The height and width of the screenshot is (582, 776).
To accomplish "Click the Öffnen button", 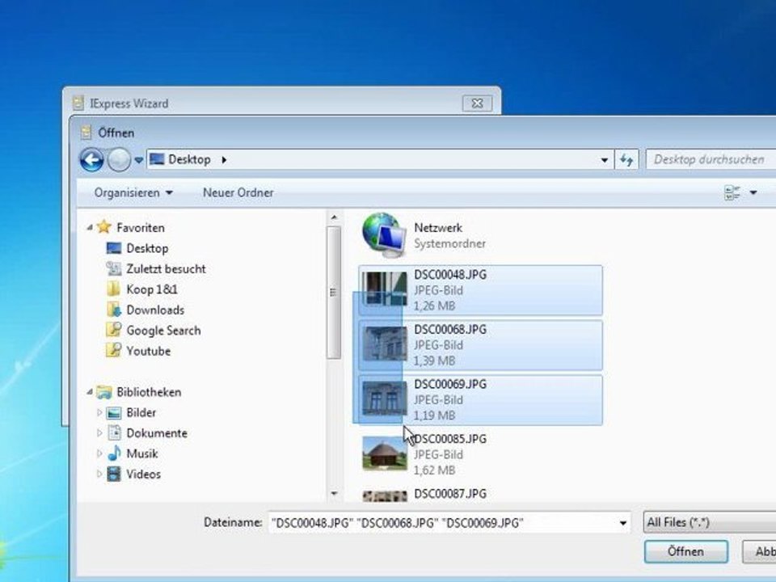I will tap(686, 551).
